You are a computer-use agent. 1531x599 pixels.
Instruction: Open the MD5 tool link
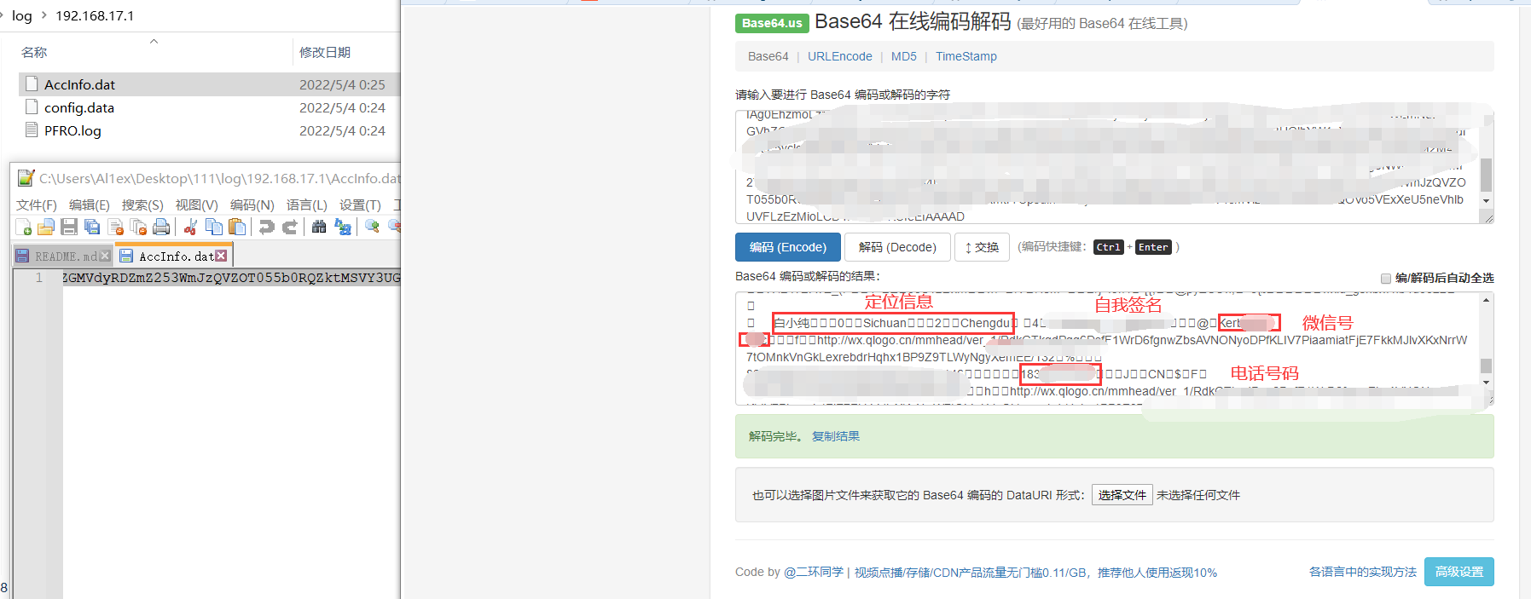pyautogui.click(x=904, y=56)
